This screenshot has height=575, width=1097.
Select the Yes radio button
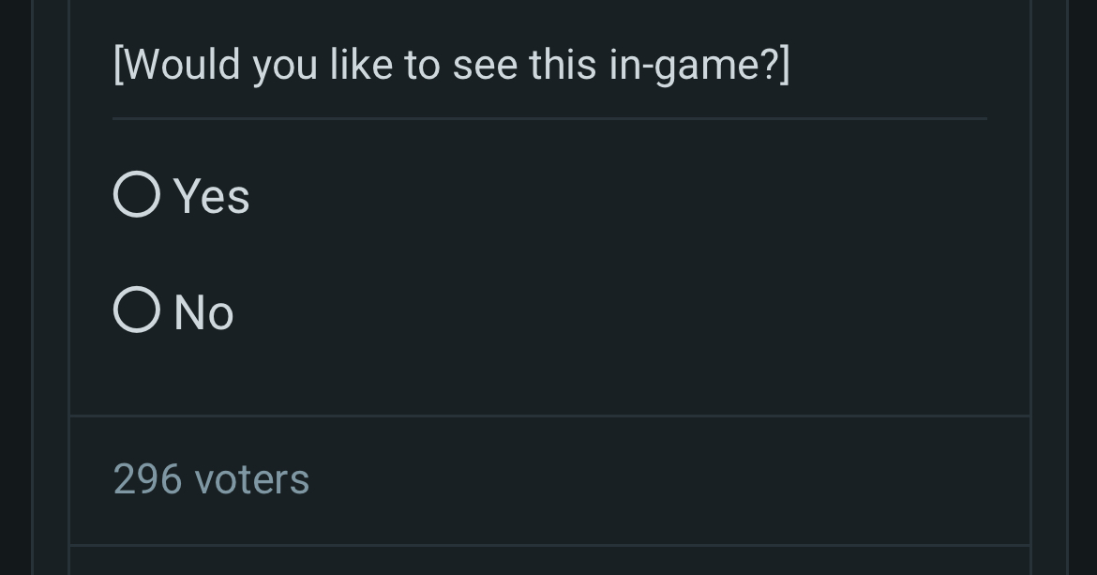(137, 195)
